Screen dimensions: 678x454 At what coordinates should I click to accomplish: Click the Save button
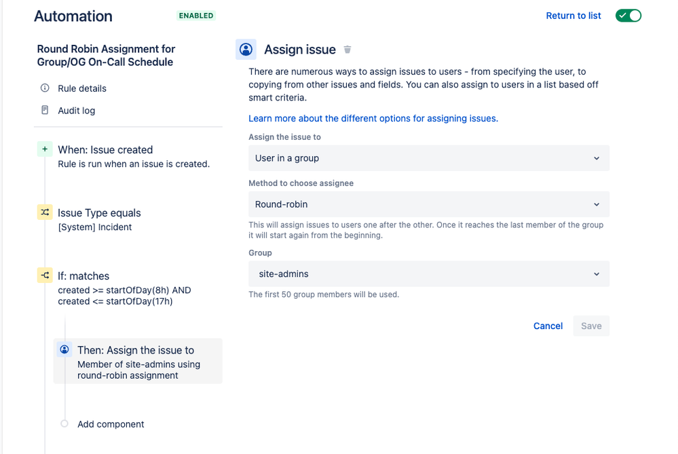[x=591, y=326]
